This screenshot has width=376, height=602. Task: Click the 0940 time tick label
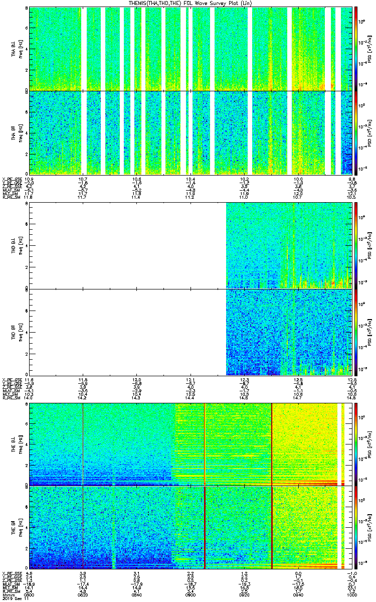pos(298,595)
